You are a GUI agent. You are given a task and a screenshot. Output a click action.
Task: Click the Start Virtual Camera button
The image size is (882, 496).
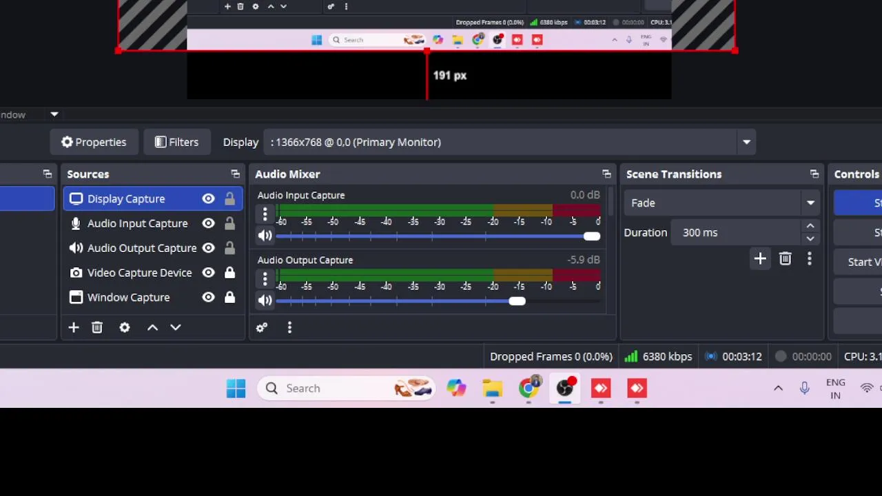pos(858,262)
